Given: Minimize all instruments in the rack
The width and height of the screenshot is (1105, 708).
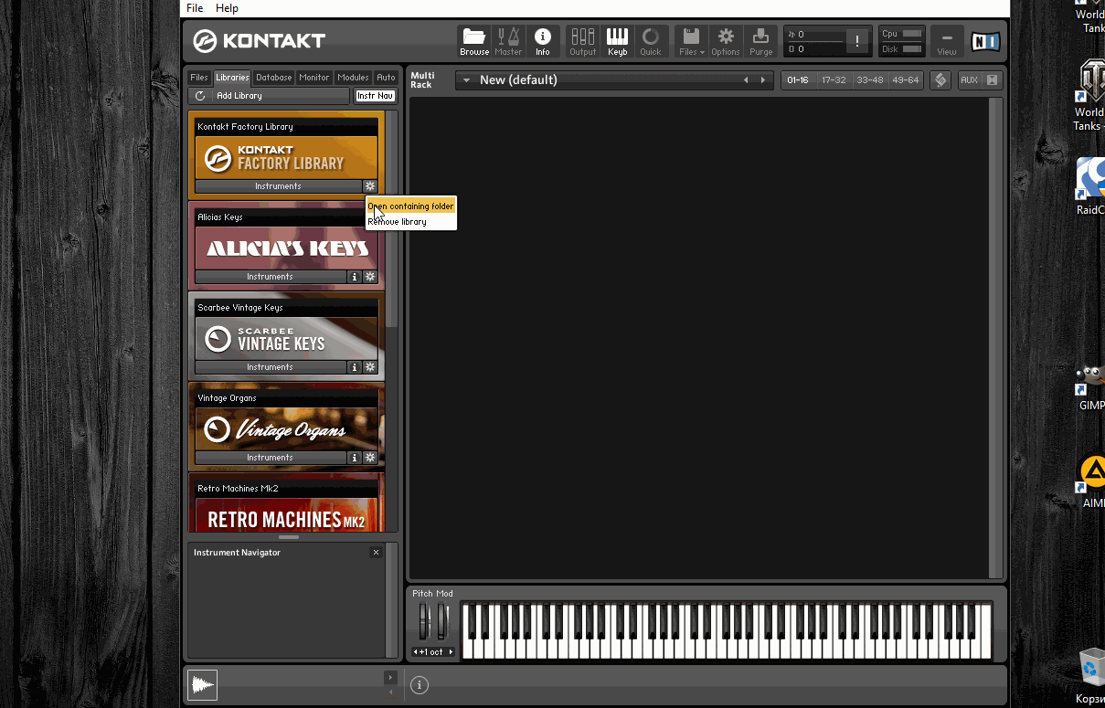Looking at the screenshot, I should click(992, 80).
